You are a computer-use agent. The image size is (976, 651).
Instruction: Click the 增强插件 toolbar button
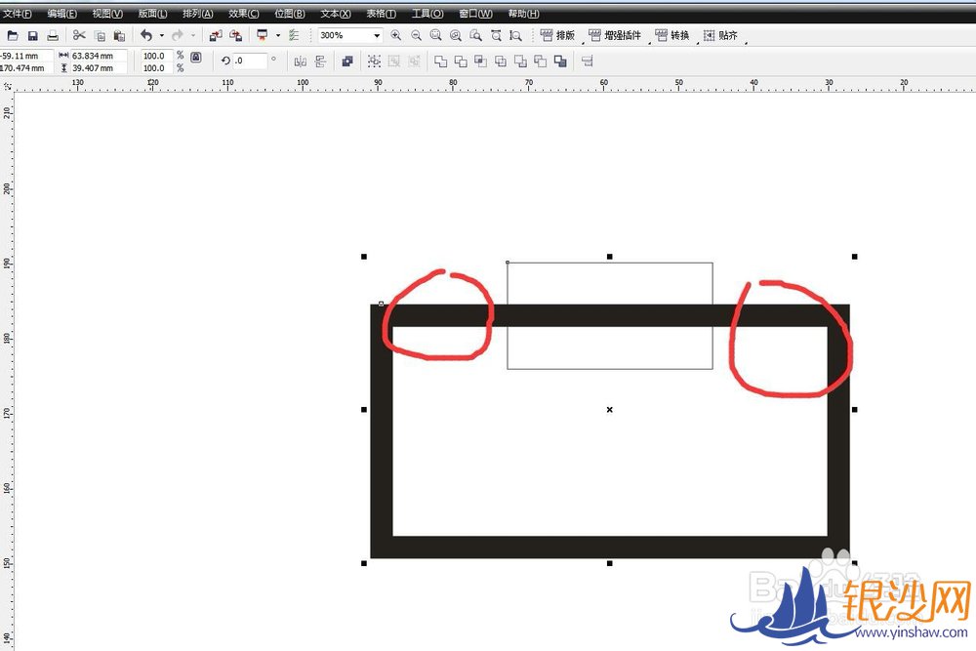click(618, 35)
